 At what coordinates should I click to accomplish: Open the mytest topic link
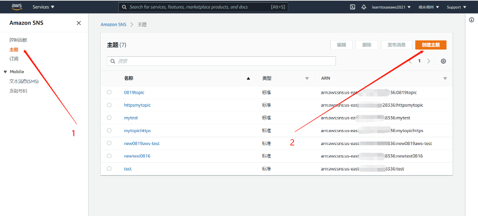(x=131, y=118)
